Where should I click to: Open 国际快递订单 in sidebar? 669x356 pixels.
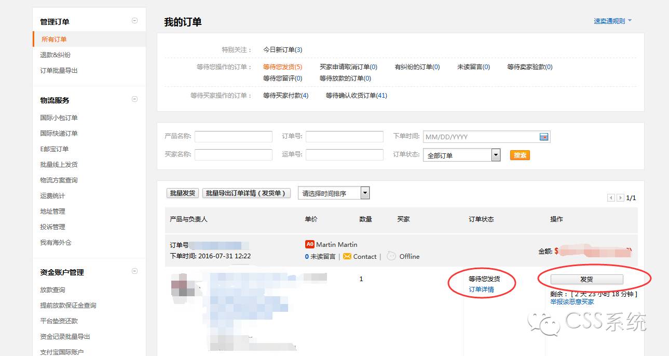(59, 134)
